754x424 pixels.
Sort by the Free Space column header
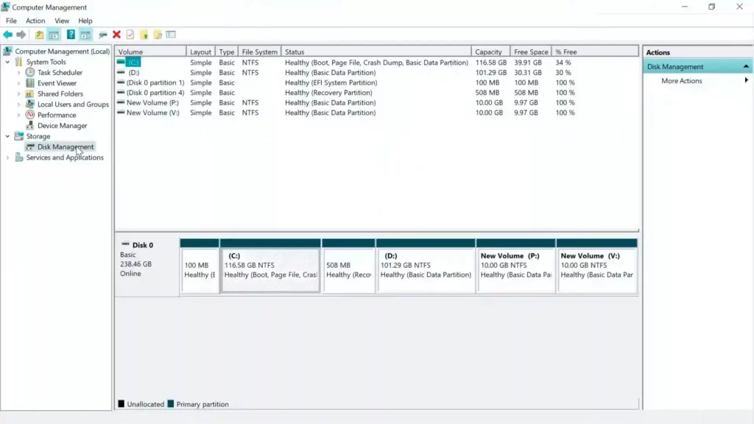531,52
